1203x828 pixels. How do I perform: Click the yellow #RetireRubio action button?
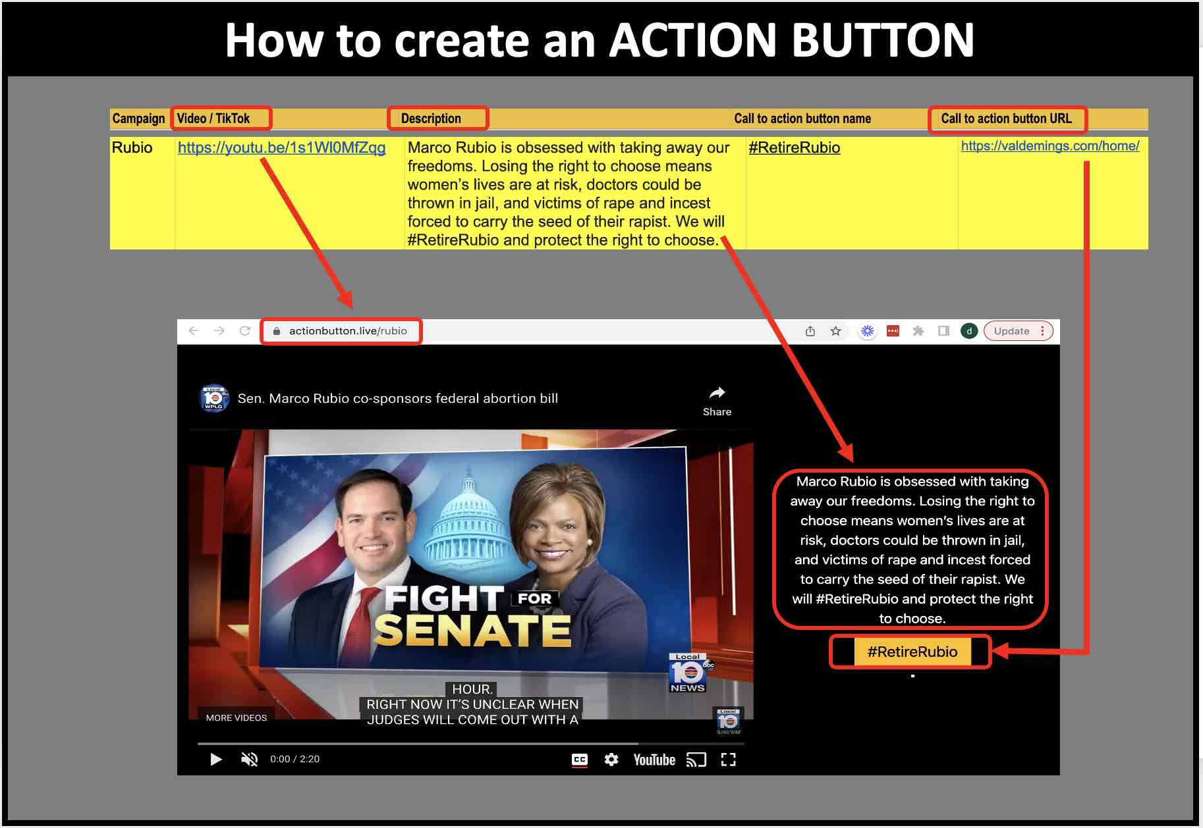point(912,652)
